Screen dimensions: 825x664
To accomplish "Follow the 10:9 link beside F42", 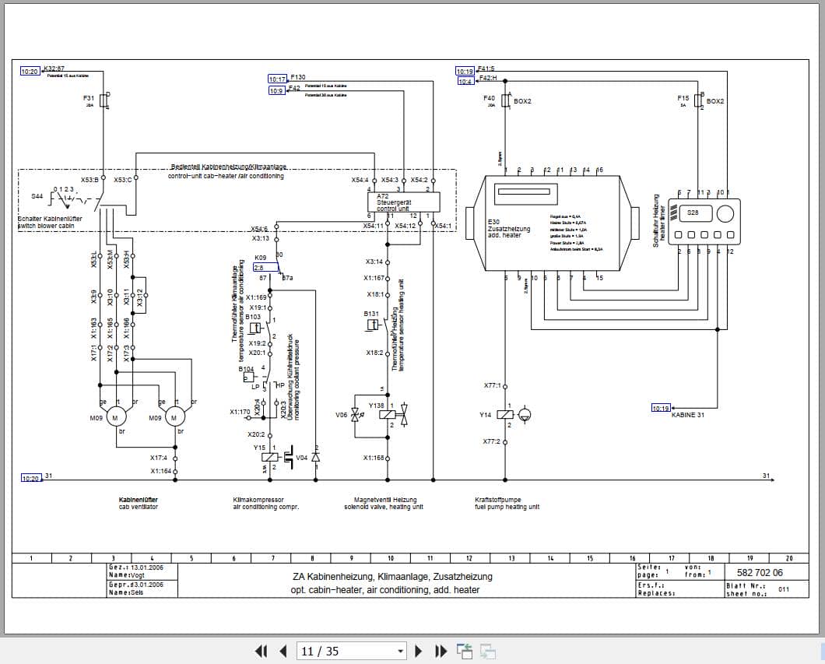I will coord(276,90).
